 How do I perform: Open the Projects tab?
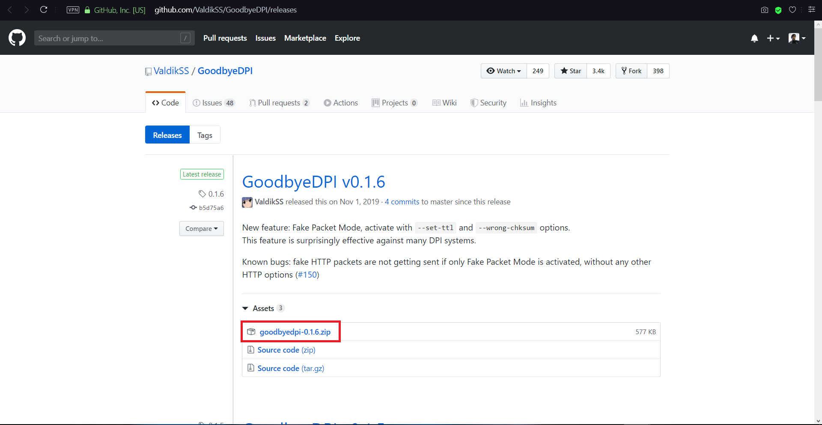click(395, 103)
